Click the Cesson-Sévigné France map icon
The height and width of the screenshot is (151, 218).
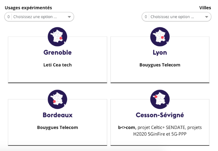[160, 99]
